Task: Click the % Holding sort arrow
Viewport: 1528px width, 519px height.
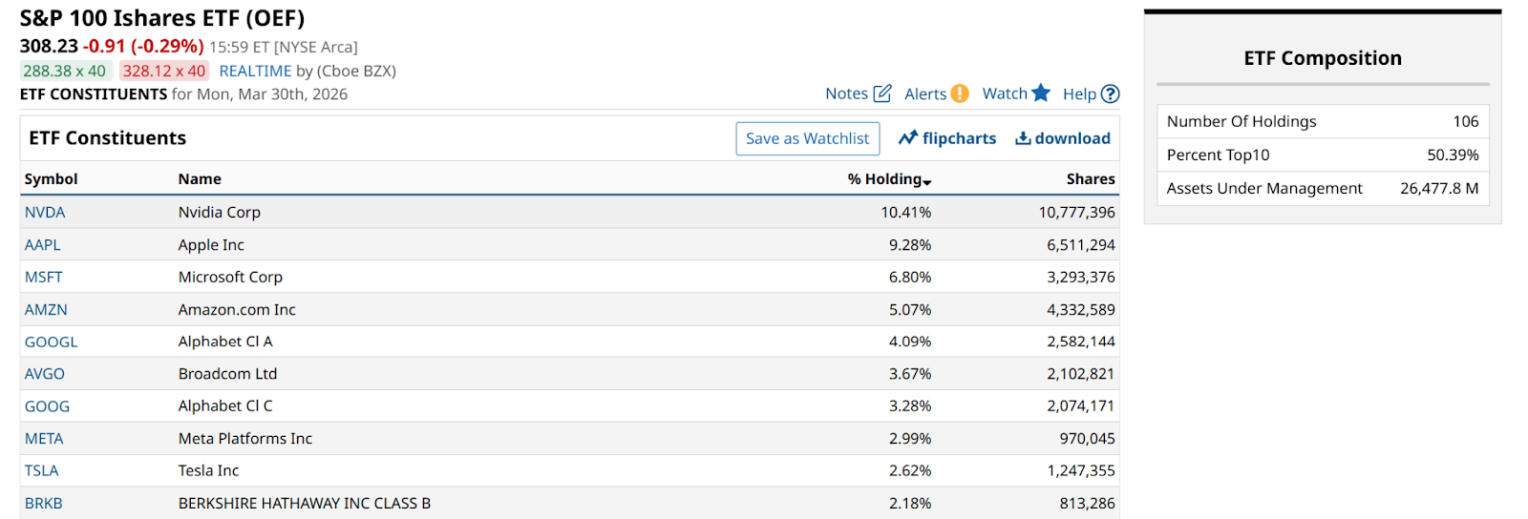Action: coord(927,181)
